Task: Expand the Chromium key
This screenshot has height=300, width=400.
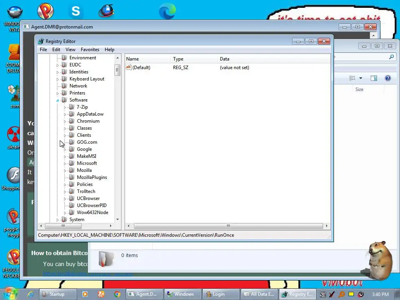Action: (65, 121)
